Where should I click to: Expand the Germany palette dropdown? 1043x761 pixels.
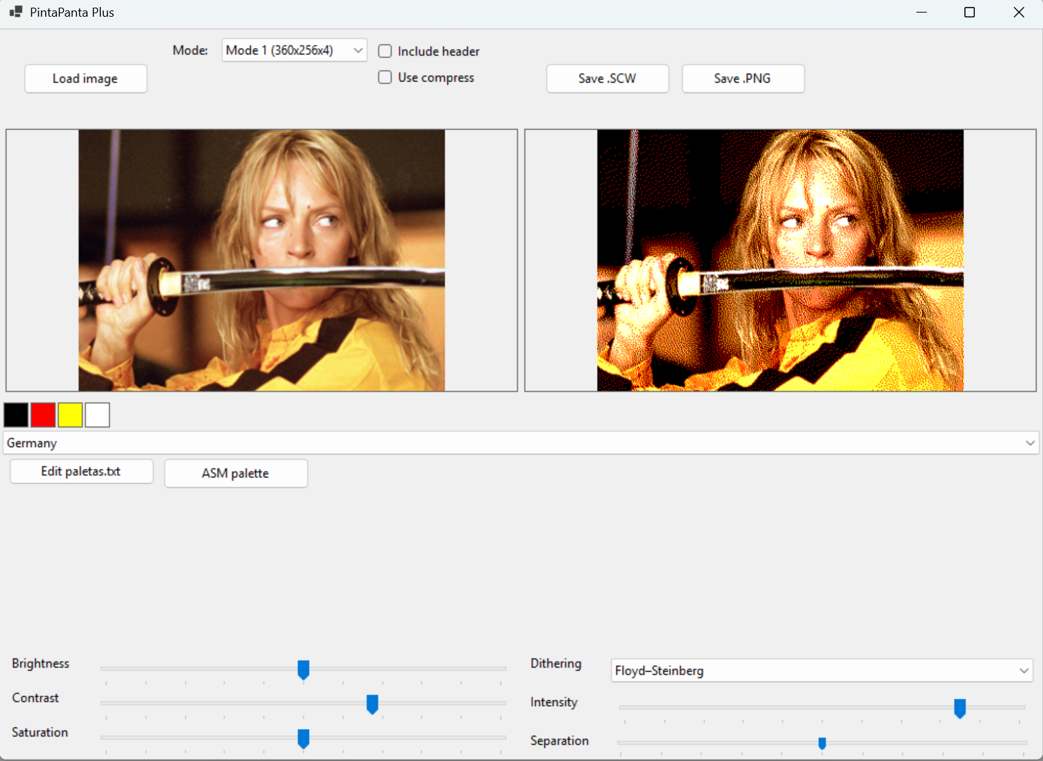point(521,443)
